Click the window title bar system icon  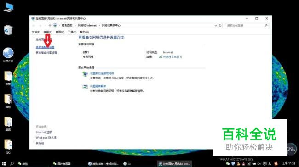[x=33, y=18]
